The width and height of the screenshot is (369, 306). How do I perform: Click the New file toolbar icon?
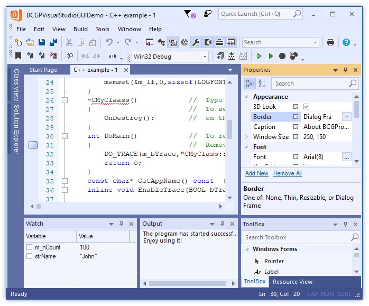(x=19, y=43)
